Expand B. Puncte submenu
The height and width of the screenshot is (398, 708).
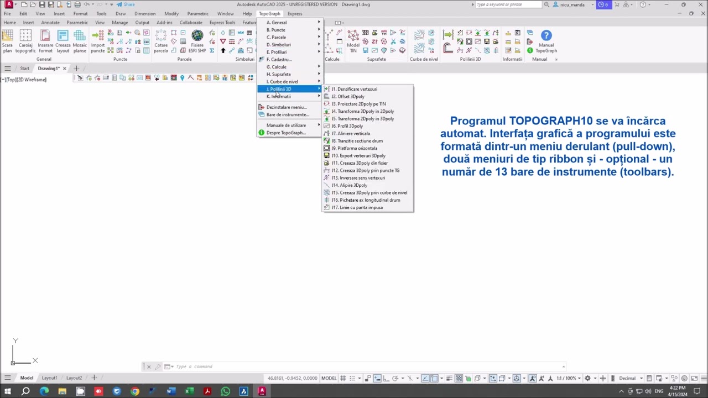click(289, 30)
